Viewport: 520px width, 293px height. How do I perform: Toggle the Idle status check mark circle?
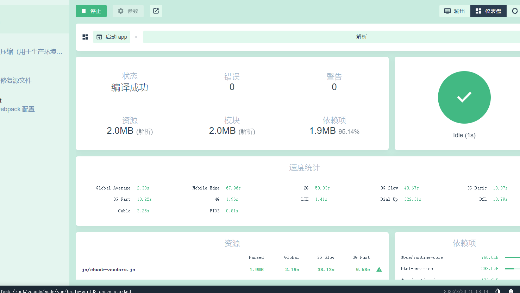tap(464, 97)
